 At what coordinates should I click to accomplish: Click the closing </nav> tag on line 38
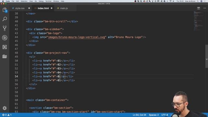[x=31, y=14]
